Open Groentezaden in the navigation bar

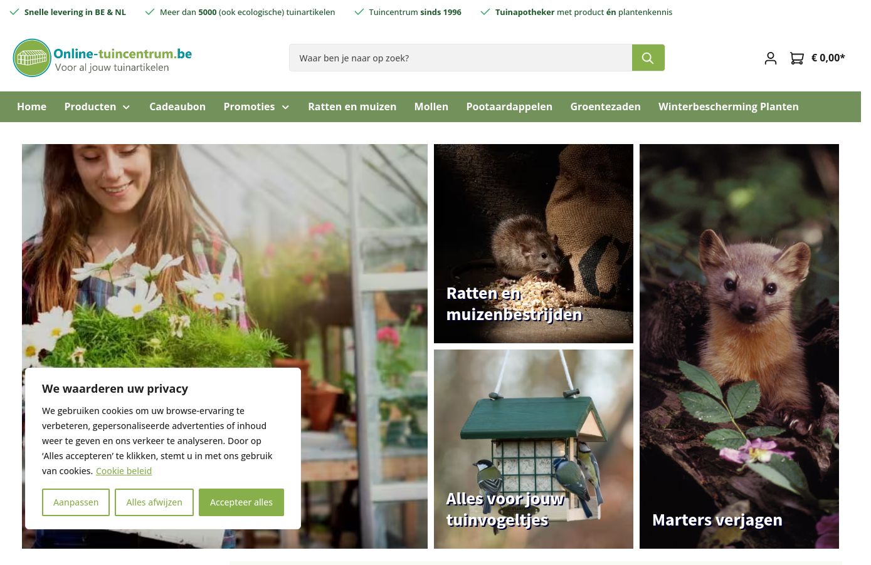(x=605, y=106)
